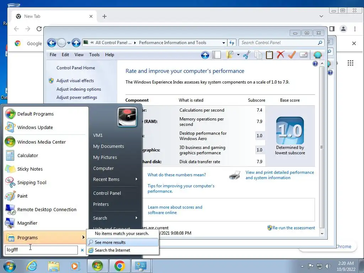
Task: Open Tips for improving your computer's performance
Action: coord(181,188)
